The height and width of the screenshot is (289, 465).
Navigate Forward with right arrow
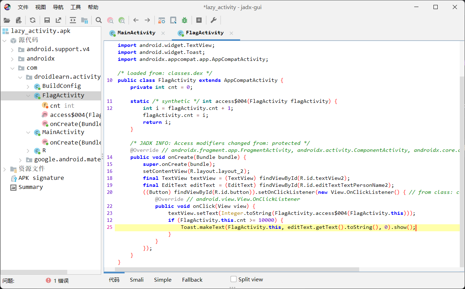(147, 20)
